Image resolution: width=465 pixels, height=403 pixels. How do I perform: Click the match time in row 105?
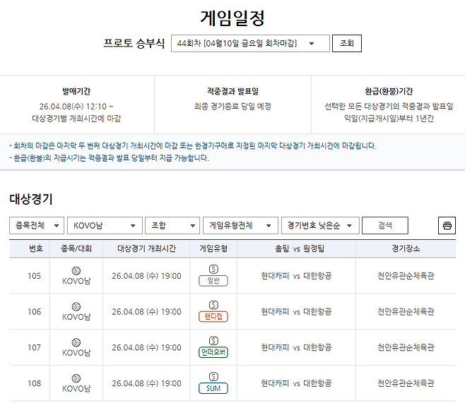click(146, 276)
